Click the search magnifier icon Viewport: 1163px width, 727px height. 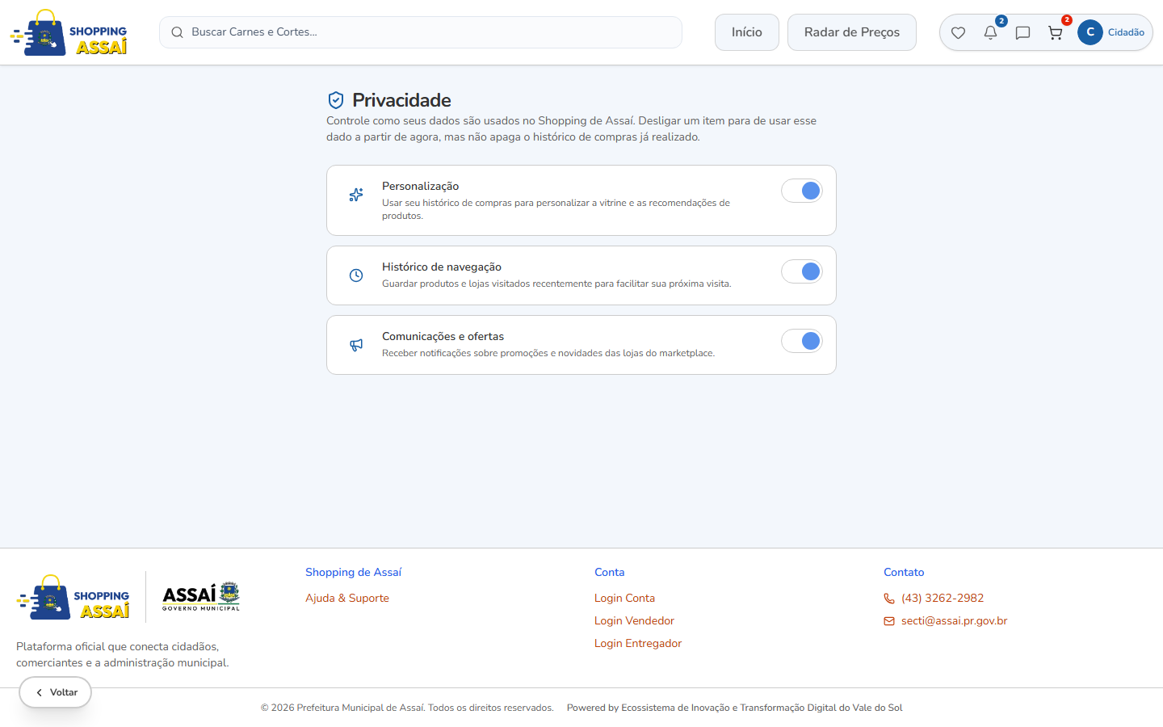pos(177,32)
